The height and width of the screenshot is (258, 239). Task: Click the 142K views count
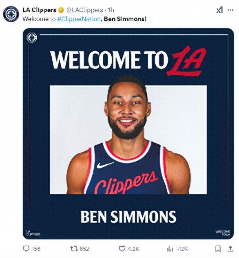pos(181,249)
